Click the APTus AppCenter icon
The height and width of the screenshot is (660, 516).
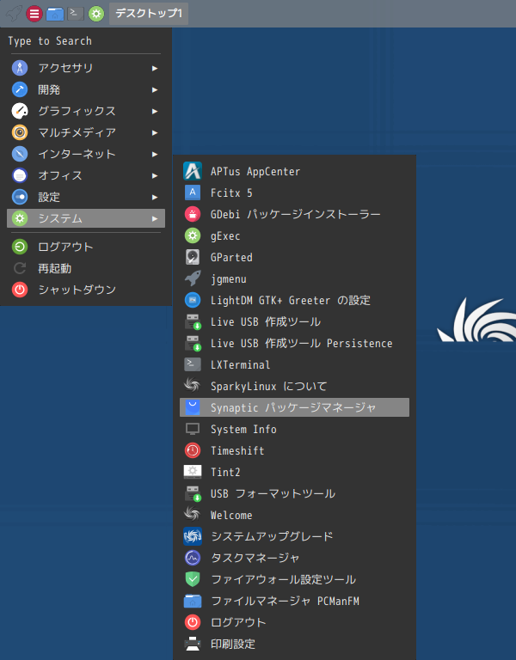click(193, 171)
